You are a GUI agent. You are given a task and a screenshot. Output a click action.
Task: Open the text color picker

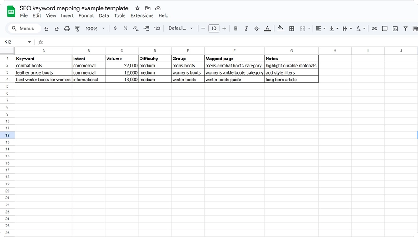[268, 28]
